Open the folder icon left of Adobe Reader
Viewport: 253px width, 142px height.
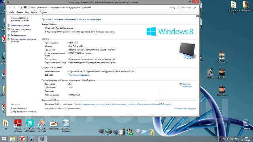(x=6, y=124)
